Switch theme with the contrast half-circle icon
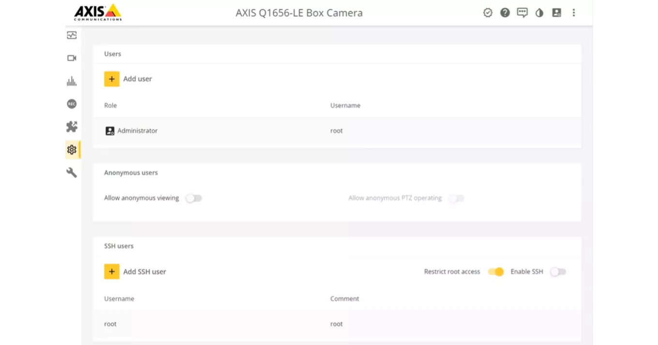The height and width of the screenshot is (345, 658). [539, 13]
